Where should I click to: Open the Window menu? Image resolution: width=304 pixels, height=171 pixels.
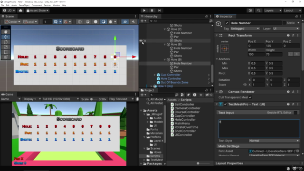pos(56,5)
